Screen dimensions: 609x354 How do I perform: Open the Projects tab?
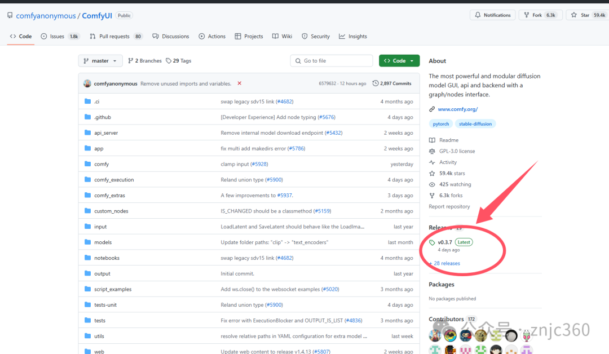[249, 36]
